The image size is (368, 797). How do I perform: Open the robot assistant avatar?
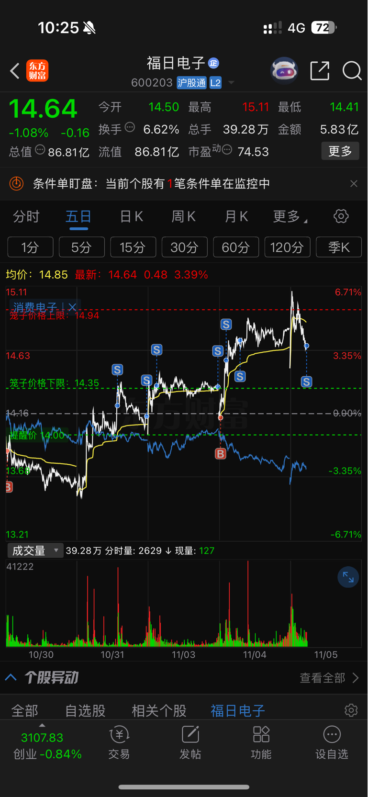point(284,71)
